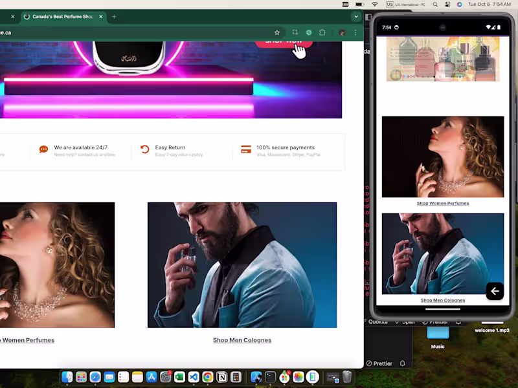Open Finder from the dock
The image size is (518, 388).
tap(67, 377)
